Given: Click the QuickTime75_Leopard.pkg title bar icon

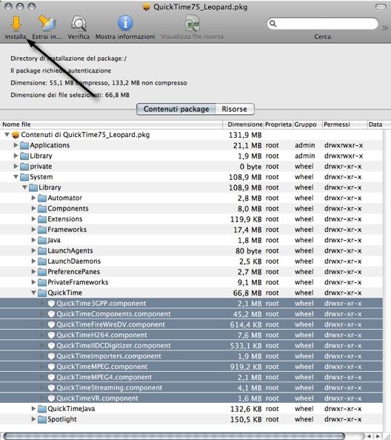Looking at the screenshot, I should (146, 7).
